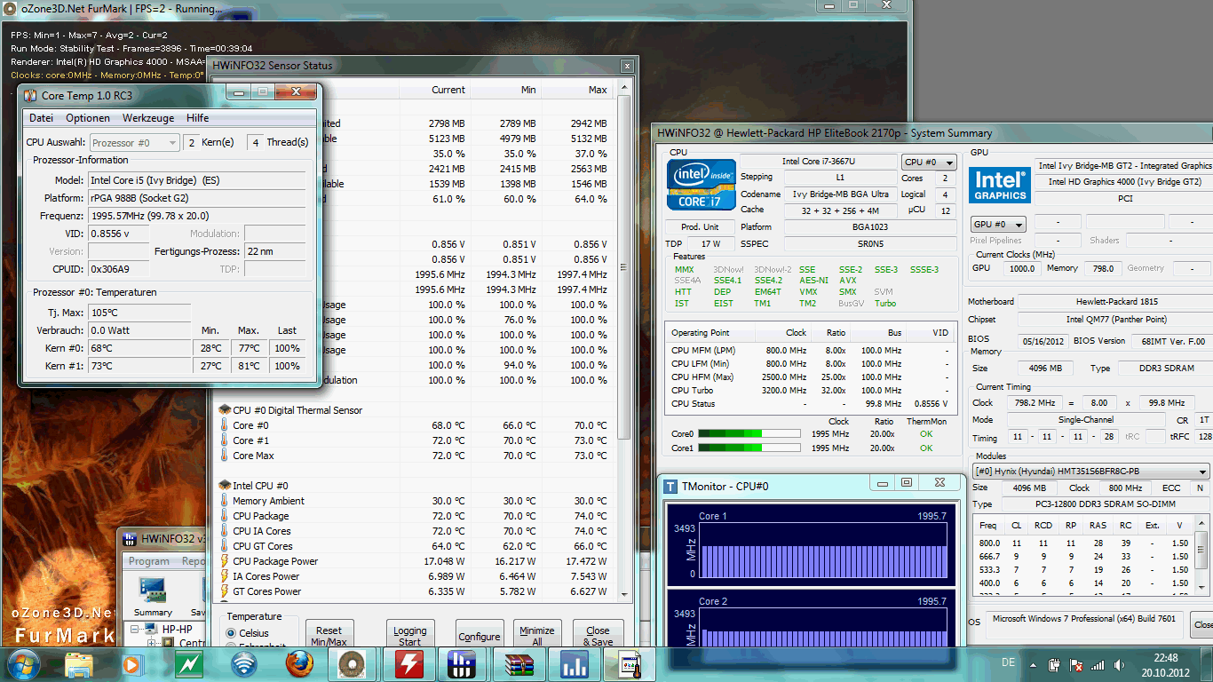Open the green lightning taskbar application
This screenshot has width=1213, height=682.
[188, 664]
